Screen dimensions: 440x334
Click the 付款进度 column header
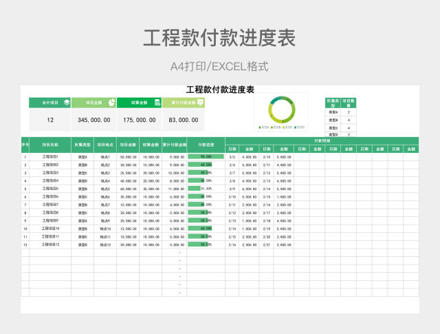coord(206,145)
